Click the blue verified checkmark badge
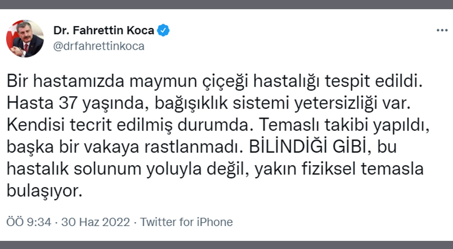 tap(163, 30)
